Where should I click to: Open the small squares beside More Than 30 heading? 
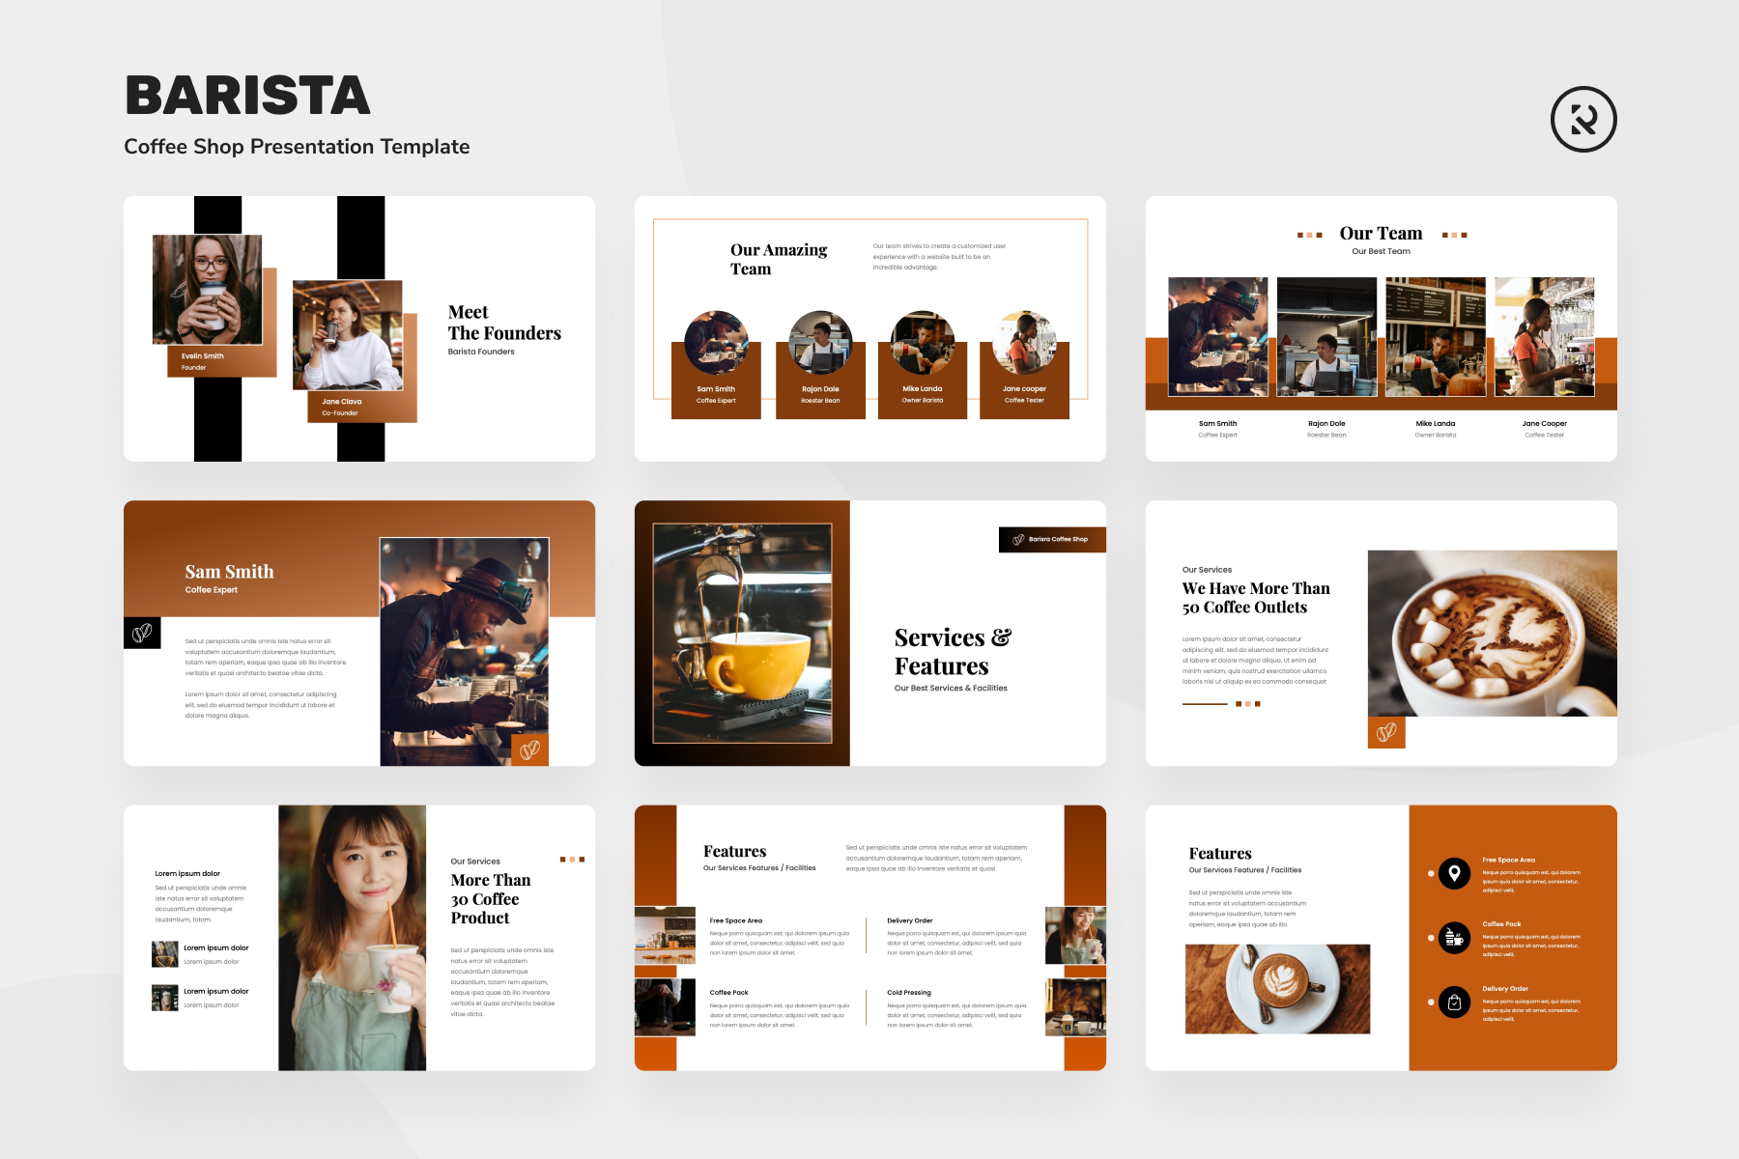click(571, 860)
